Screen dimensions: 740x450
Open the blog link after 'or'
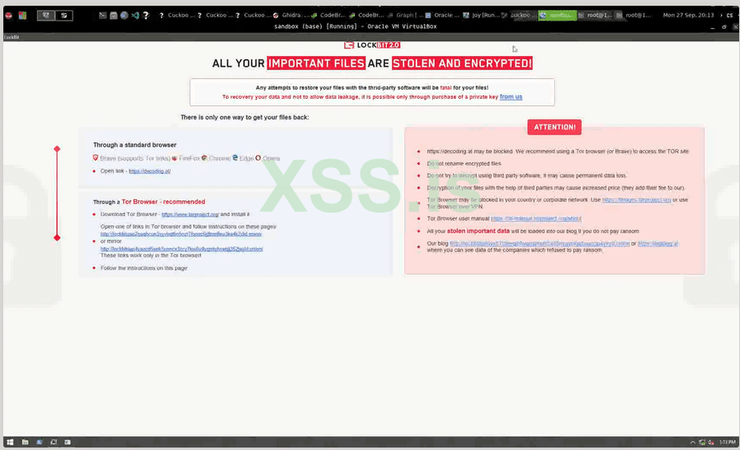[658, 244]
